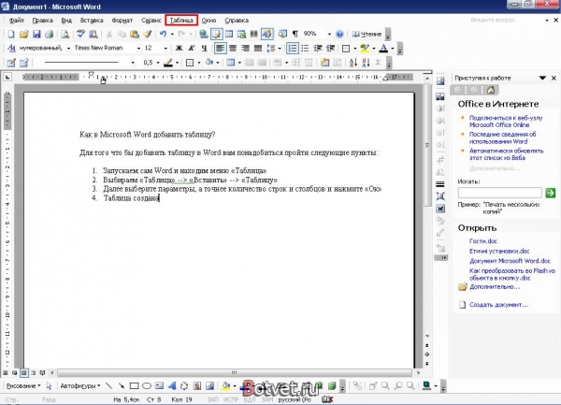Open the Таблица menu
The image size is (561, 405).
click(x=181, y=21)
